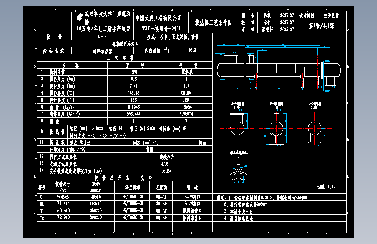Click nozzle S1 size Ø 48x3

point(63,197)
